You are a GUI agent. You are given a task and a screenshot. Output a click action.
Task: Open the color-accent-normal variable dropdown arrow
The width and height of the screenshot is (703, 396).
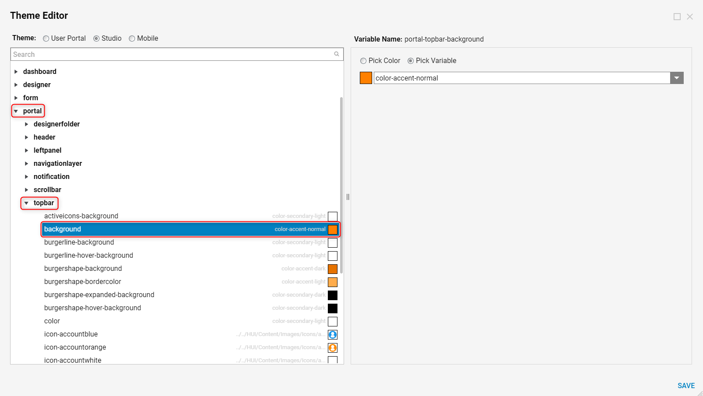coord(677,78)
